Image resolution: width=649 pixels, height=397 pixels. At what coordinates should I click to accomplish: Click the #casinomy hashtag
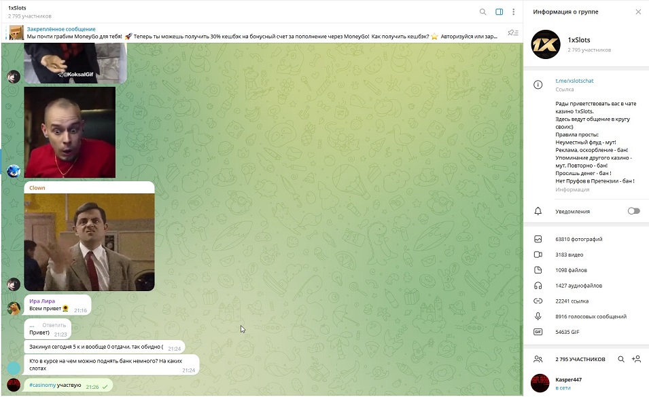pyautogui.click(x=43, y=385)
